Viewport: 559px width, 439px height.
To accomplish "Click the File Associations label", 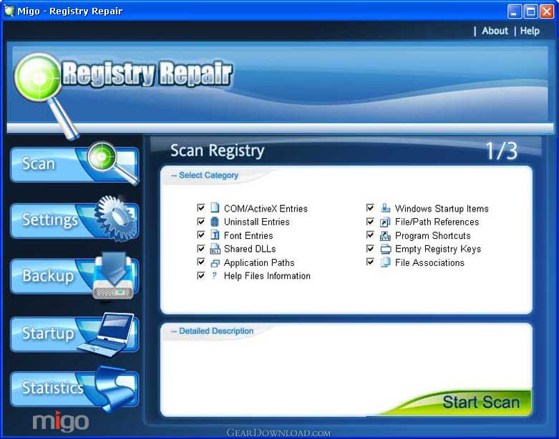I will (429, 263).
